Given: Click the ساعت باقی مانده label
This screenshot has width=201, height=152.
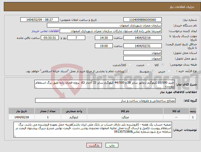Looking at the screenshot, I should pyautogui.click(x=28, y=38).
